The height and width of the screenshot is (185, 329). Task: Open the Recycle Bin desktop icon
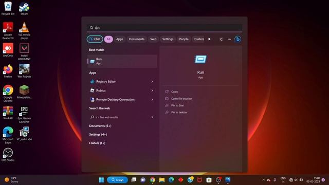[x=8, y=8]
